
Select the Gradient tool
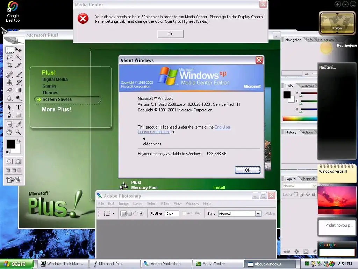click(19, 90)
